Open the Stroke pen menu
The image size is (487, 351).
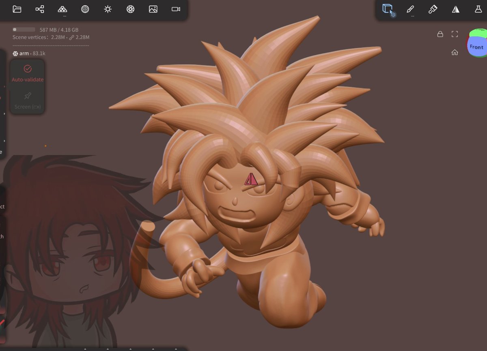pos(410,9)
